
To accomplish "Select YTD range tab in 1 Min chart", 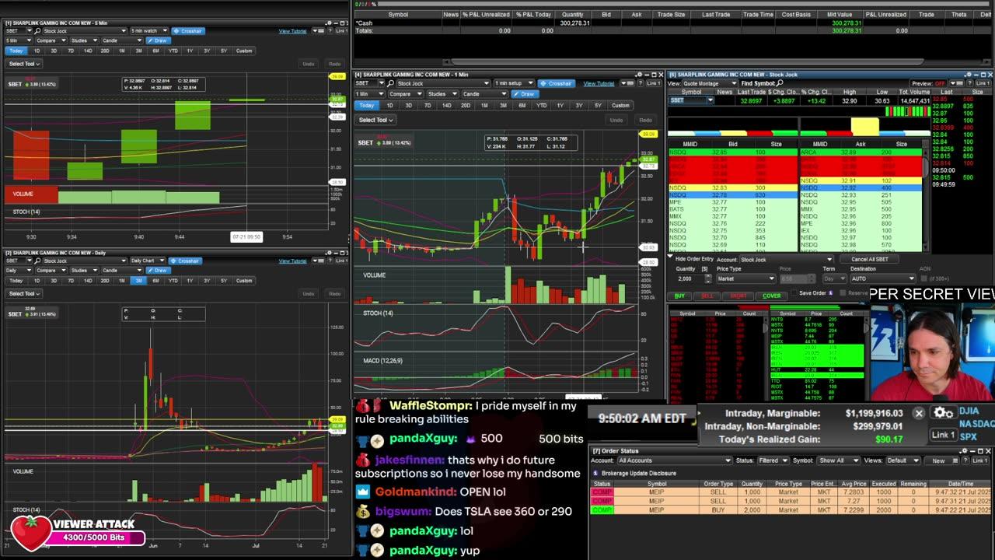I will (x=542, y=105).
